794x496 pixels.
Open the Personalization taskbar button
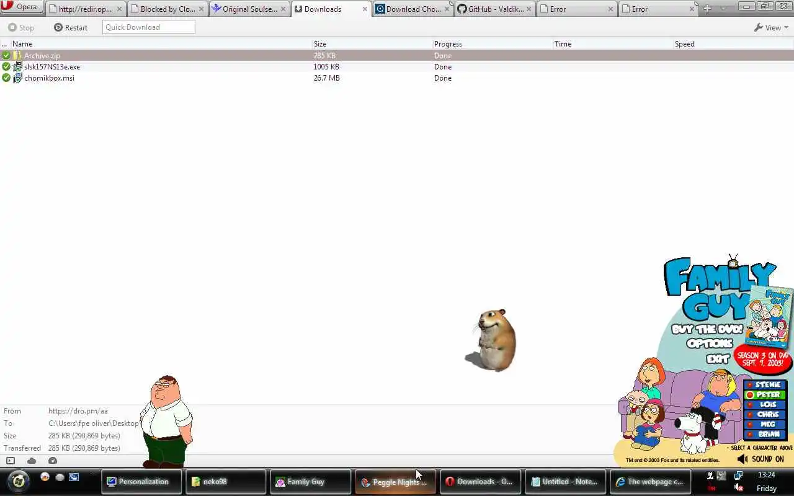click(141, 482)
